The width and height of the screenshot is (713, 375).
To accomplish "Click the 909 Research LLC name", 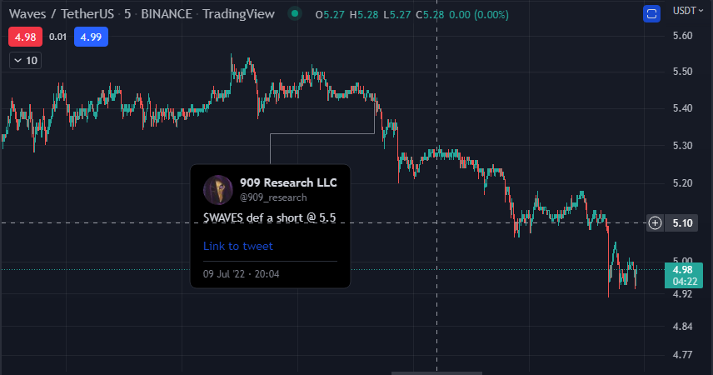I will pos(288,182).
